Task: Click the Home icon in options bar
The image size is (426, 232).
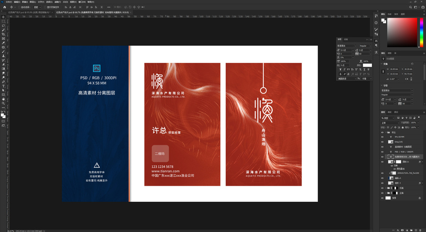Action: pyautogui.click(x=4, y=7)
